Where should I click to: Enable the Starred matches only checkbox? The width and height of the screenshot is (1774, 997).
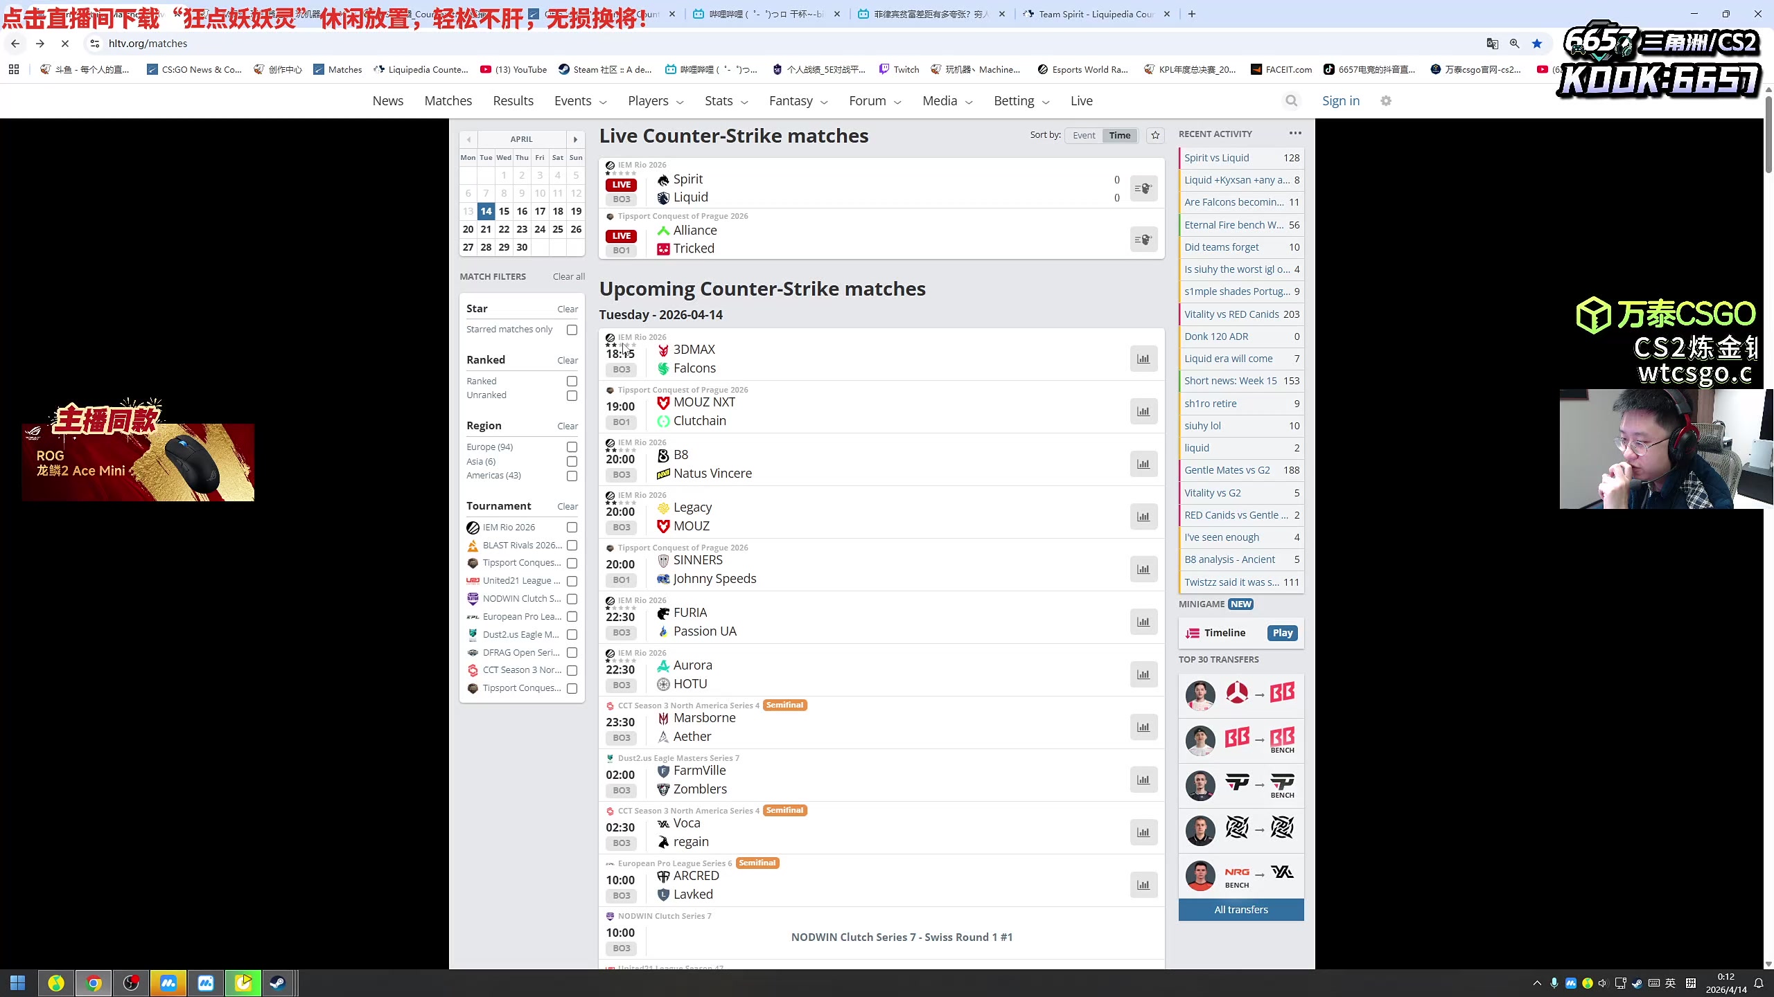click(x=572, y=330)
